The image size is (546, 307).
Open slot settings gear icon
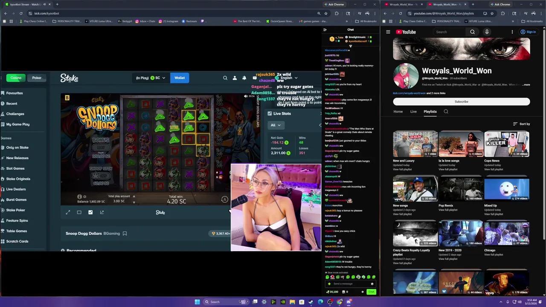(84, 197)
